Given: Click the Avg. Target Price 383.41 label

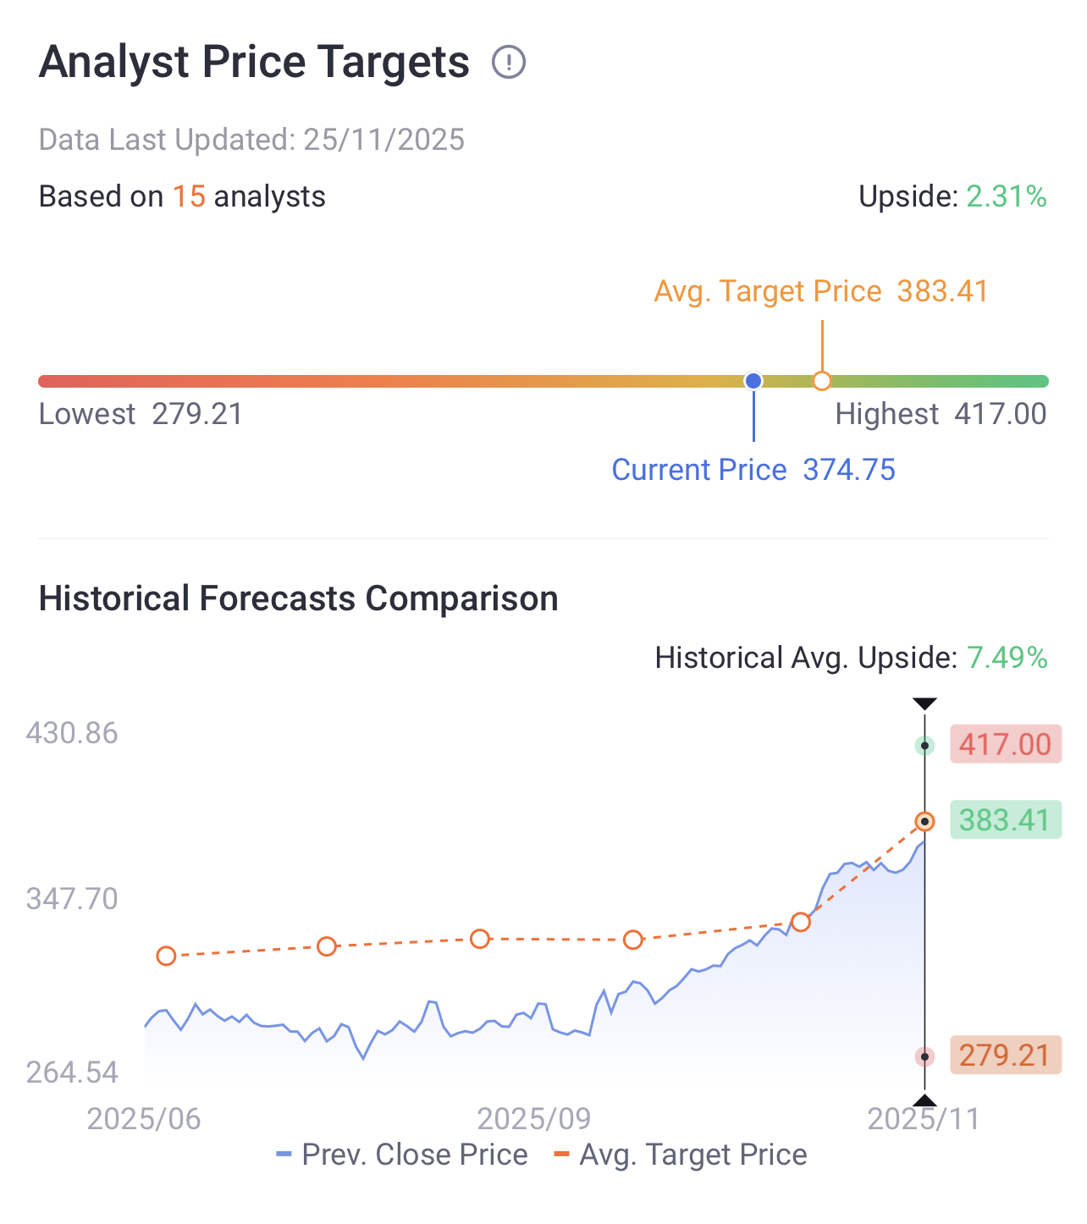Looking at the screenshot, I should coord(821,291).
